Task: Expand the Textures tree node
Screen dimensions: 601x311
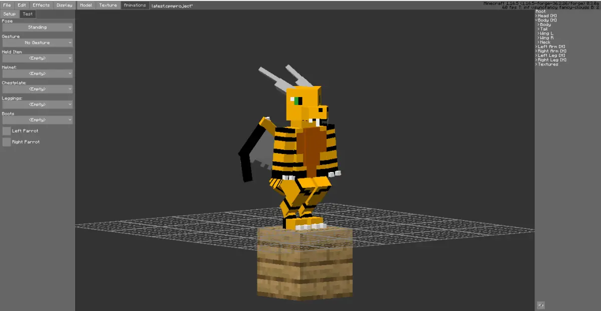Action: coord(536,64)
